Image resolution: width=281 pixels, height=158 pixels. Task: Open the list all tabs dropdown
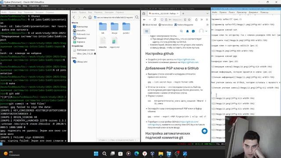coord(207,14)
